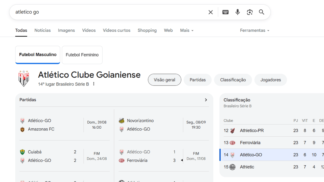Image resolution: width=324 pixels, height=182 pixels.
Task: Select the Notícias search tab
Action: [x=42, y=30]
